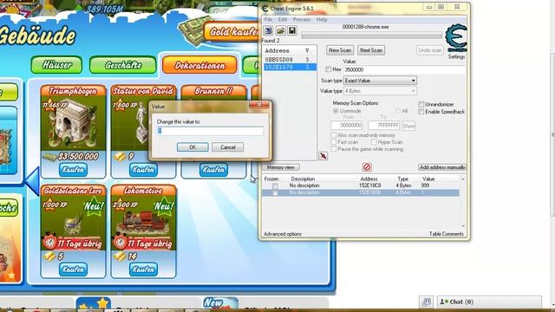Click Kaufen under Lokomotive
This screenshot has width=555, height=312.
143,270
